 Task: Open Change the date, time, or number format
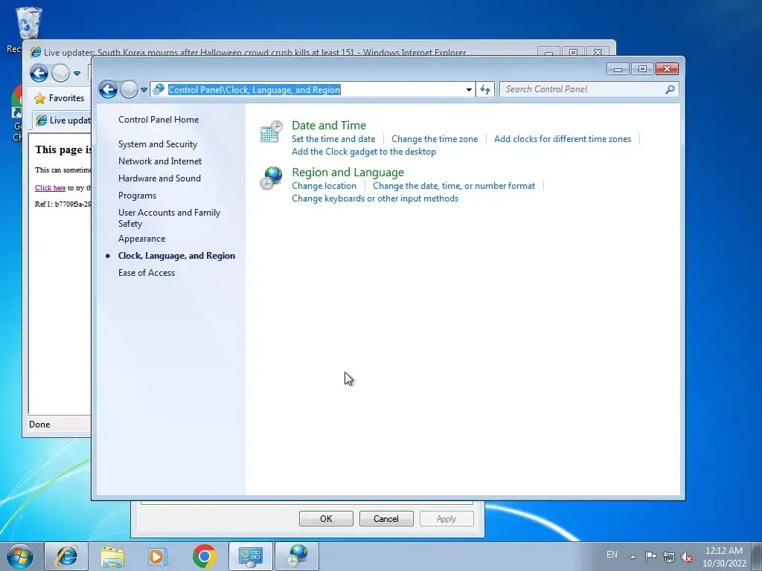[x=454, y=186]
